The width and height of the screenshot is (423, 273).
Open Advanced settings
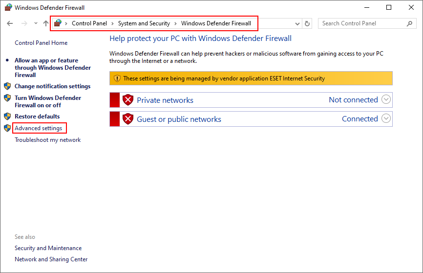[38, 128]
